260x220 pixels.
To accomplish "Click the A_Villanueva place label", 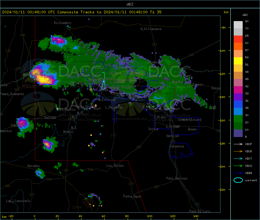I will tap(151, 29).
